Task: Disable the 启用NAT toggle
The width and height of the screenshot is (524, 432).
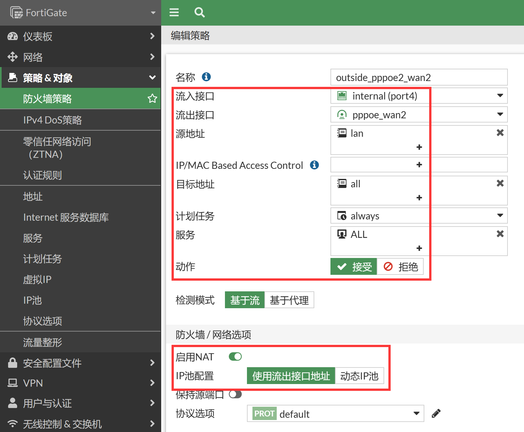Action: pyautogui.click(x=235, y=356)
